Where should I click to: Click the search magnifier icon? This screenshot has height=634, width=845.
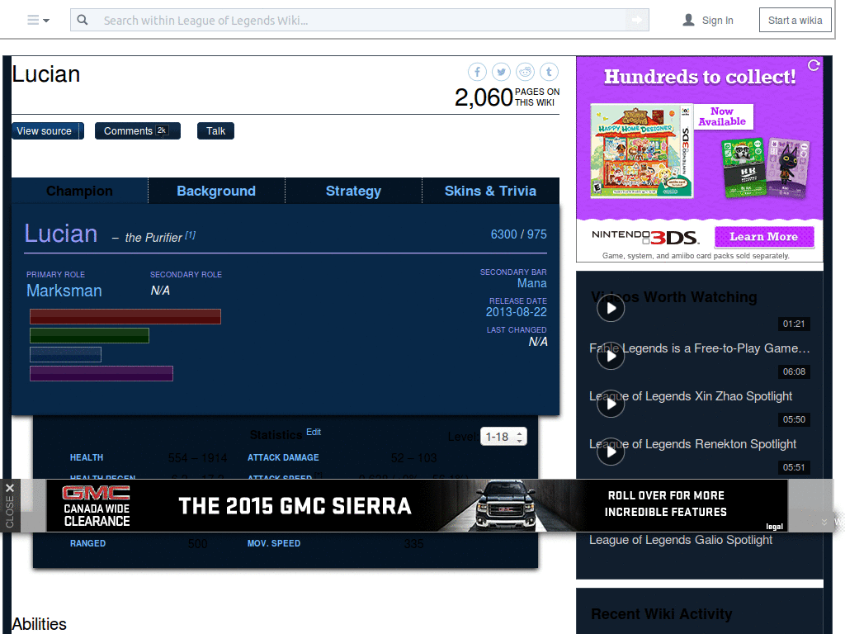(83, 20)
